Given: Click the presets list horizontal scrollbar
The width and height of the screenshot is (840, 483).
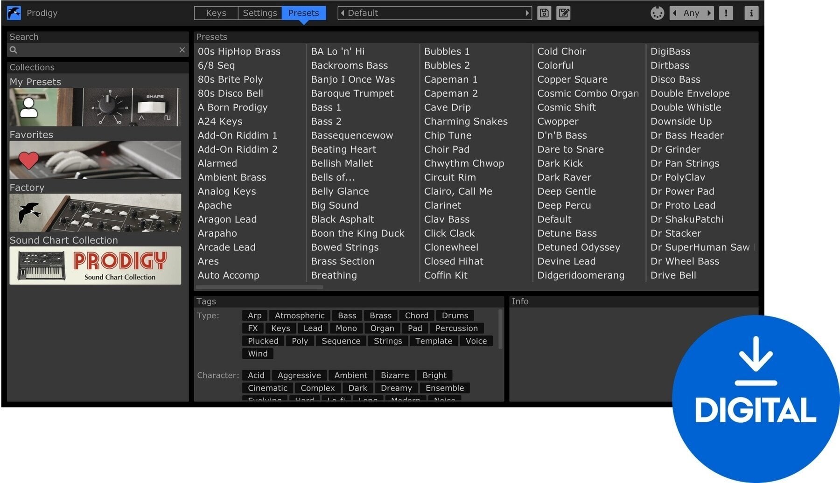Looking at the screenshot, I should (x=259, y=287).
